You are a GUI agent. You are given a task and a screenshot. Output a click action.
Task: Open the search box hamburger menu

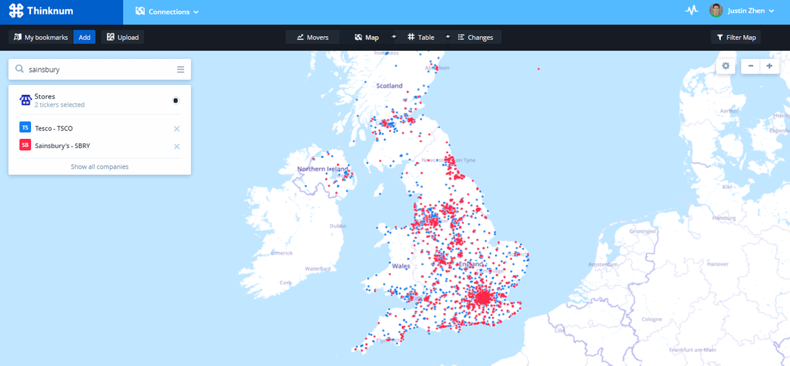click(180, 69)
